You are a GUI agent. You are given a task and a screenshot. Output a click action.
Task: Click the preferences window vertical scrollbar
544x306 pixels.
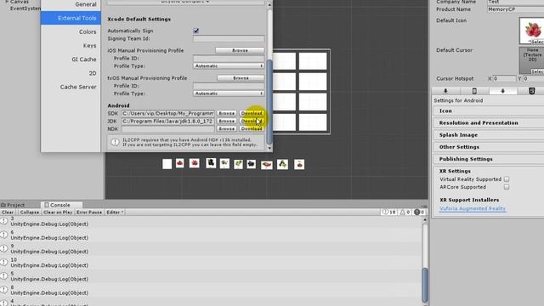pos(269,102)
